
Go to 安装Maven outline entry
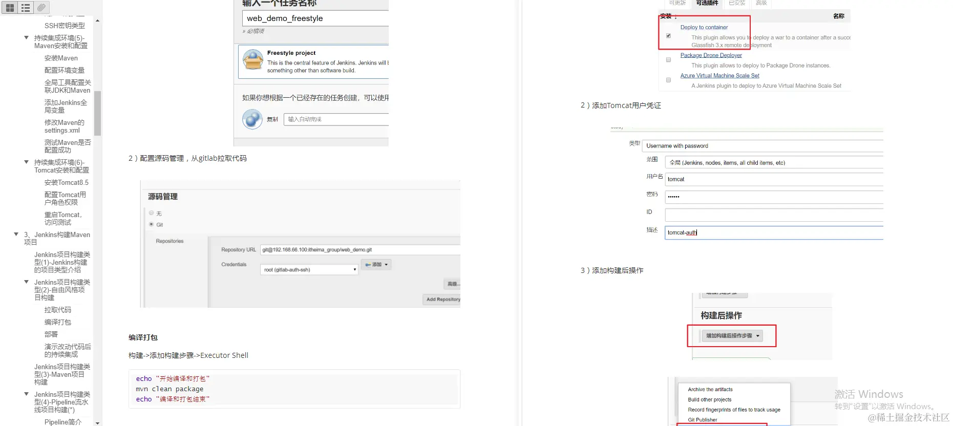coord(61,58)
